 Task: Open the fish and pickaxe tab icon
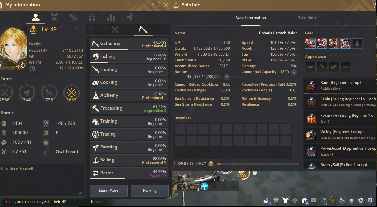tap(130, 18)
